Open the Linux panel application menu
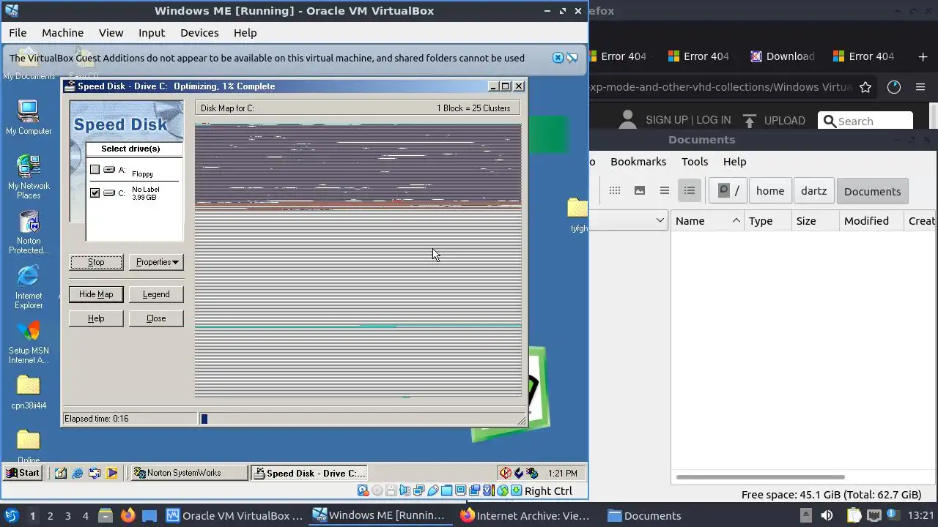 tap(11, 515)
